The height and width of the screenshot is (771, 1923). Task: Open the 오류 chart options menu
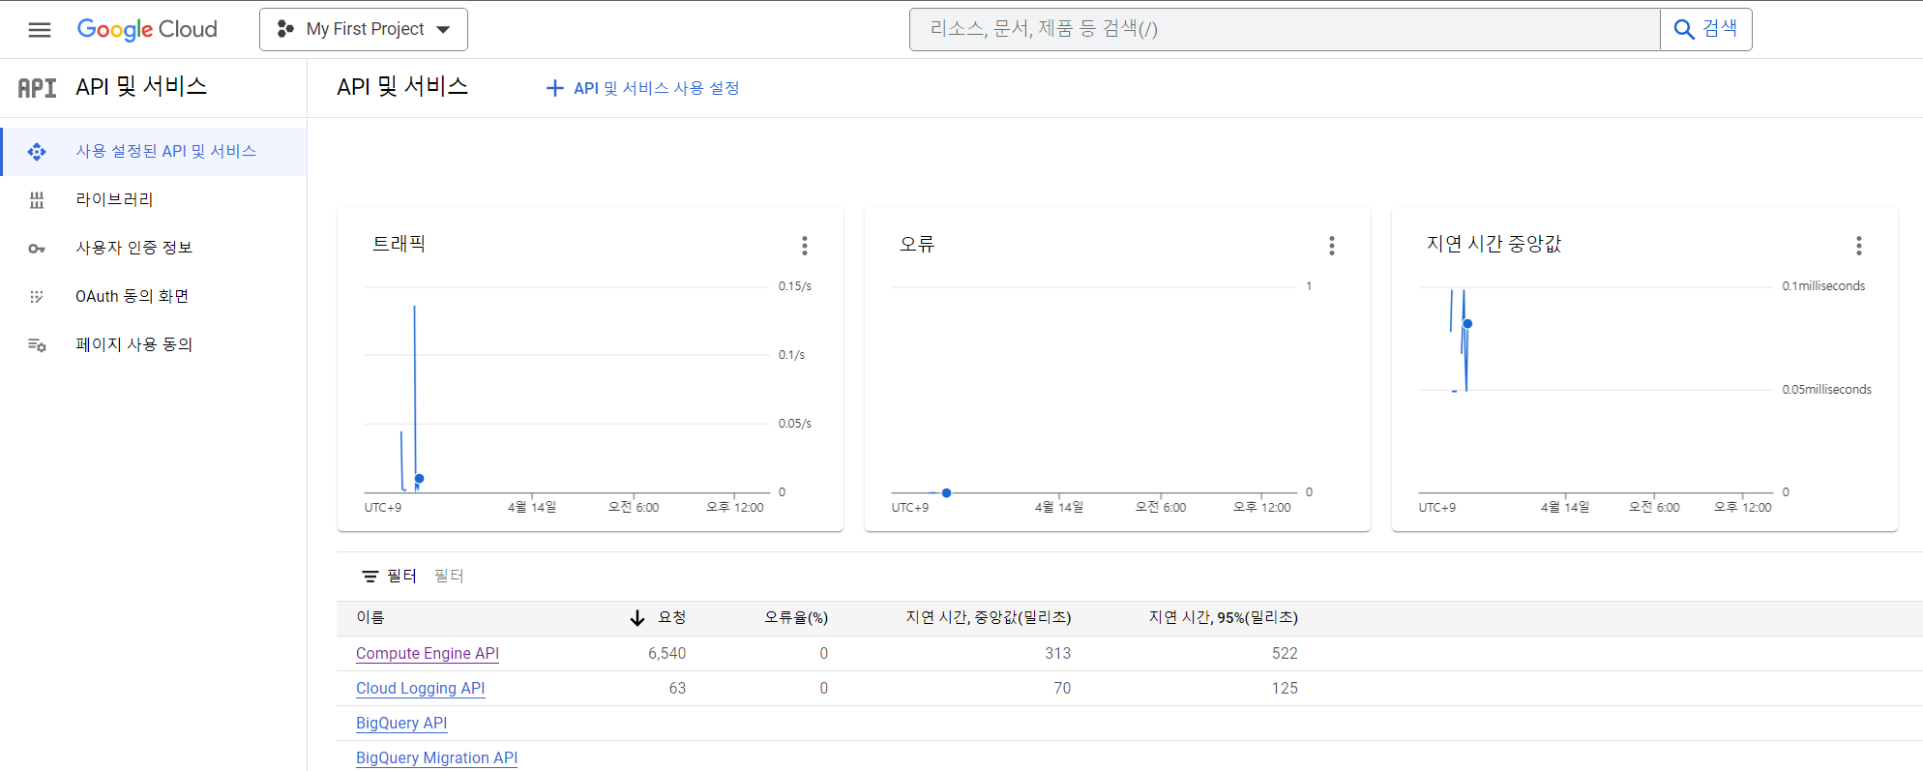(1332, 246)
